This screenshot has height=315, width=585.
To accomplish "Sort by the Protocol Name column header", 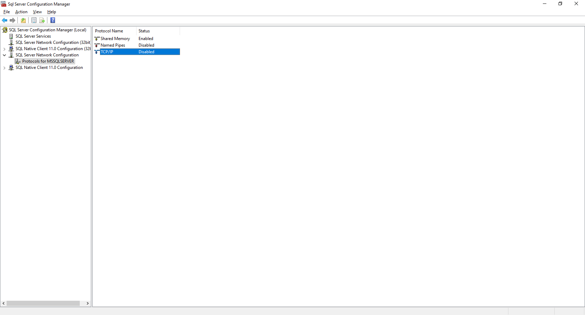I will [x=115, y=31].
